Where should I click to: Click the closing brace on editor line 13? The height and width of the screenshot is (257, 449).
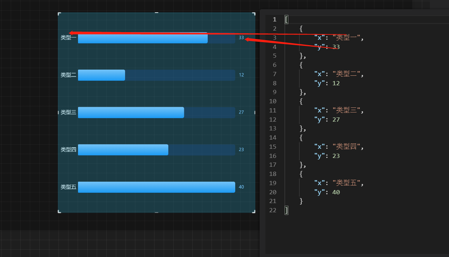tap(301, 128)
